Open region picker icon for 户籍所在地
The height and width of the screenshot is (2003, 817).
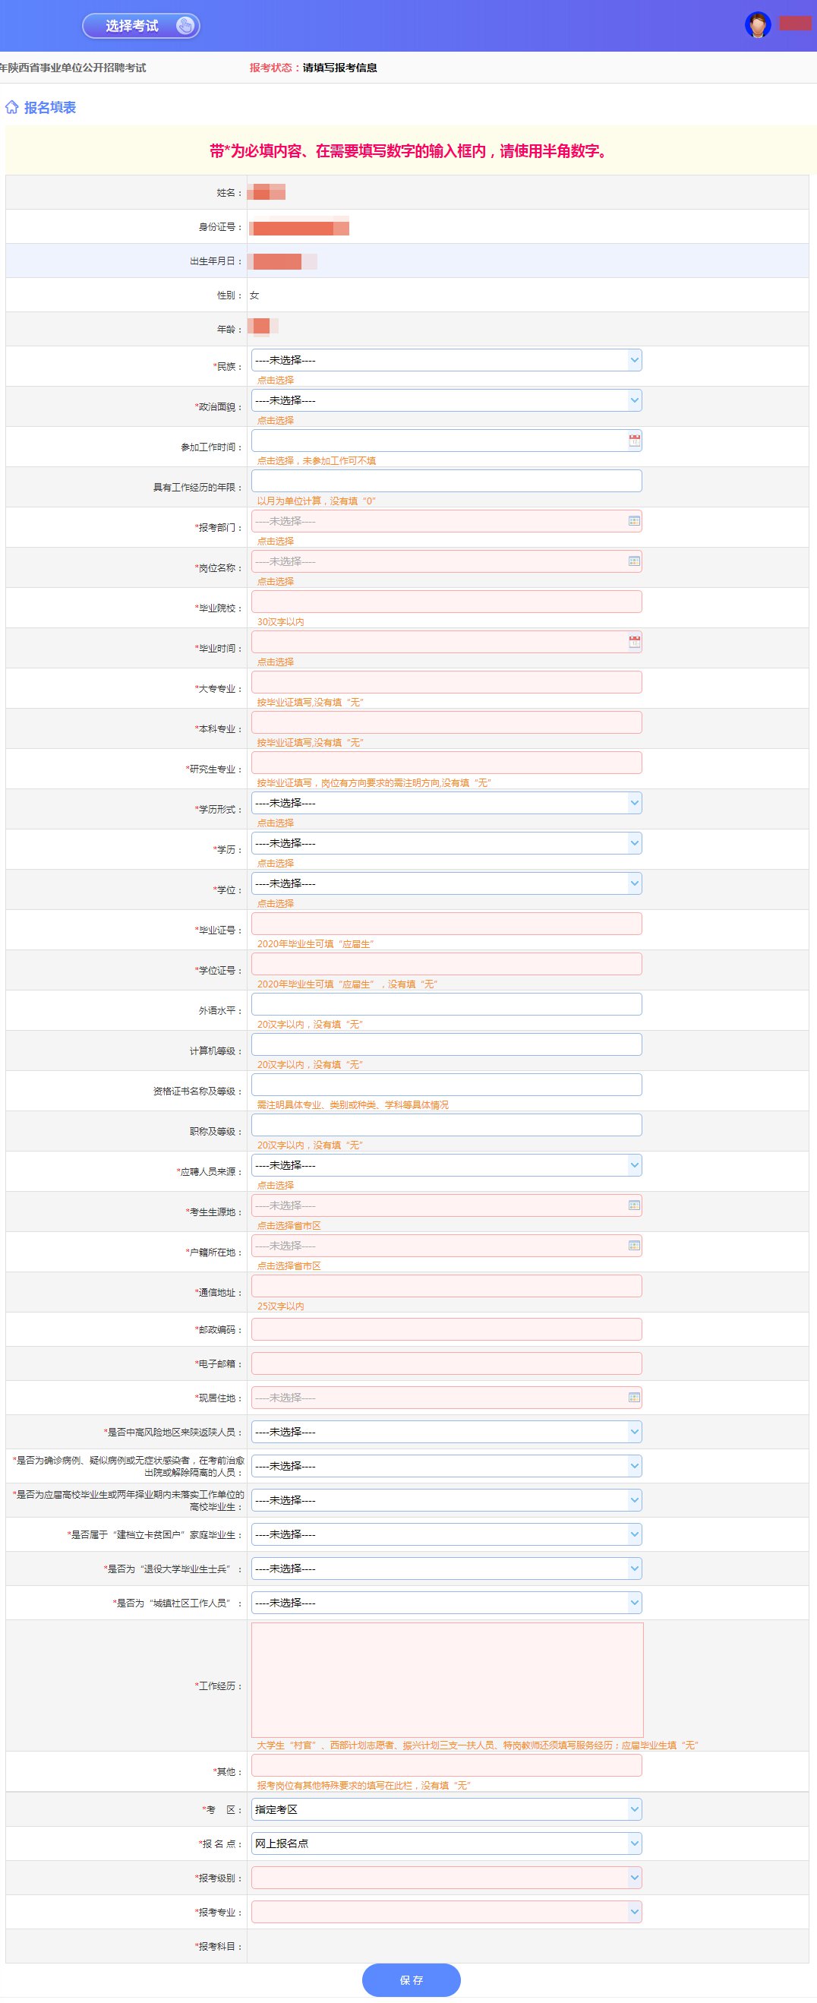634,1246
